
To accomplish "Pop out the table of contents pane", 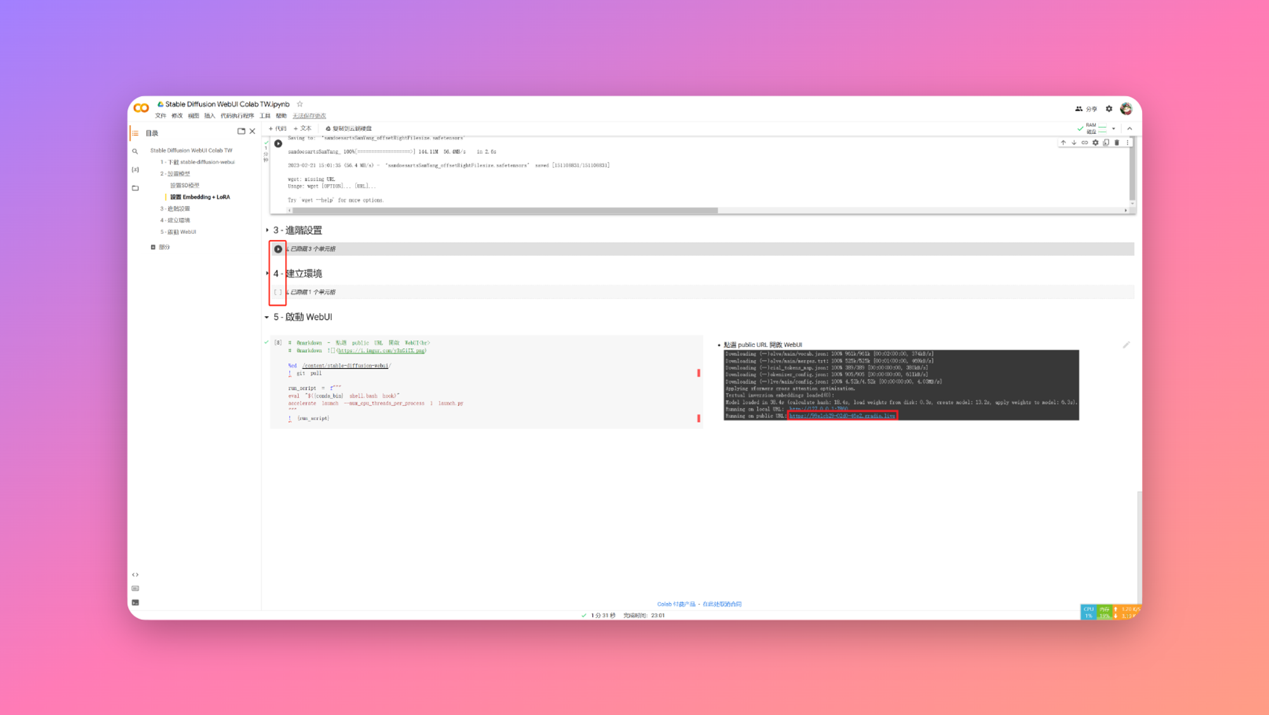I will pos(241,131).
